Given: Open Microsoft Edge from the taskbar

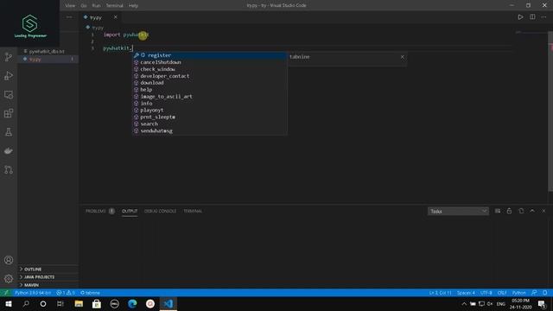Looking at the screenshot, I should pos(132,303).
